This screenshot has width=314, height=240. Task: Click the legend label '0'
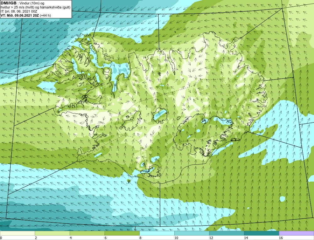[1, 238]
